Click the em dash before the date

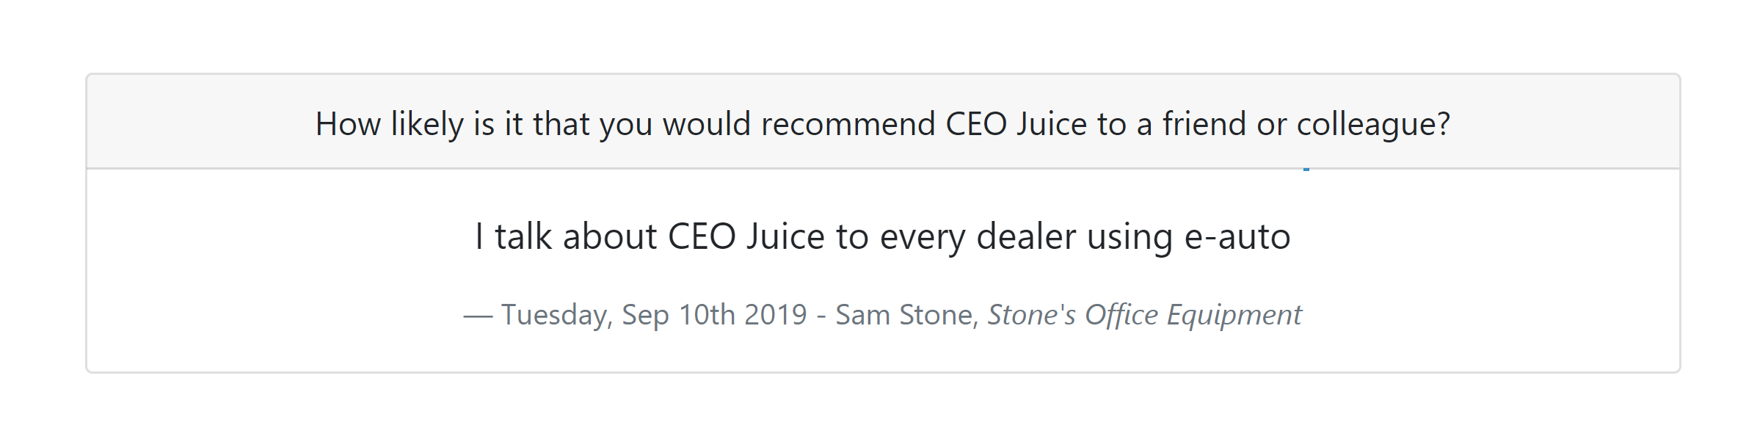coord(478,316)
